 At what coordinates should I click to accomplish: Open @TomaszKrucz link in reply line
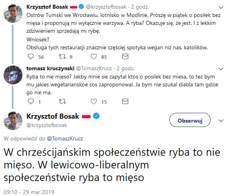coord(65,138)
